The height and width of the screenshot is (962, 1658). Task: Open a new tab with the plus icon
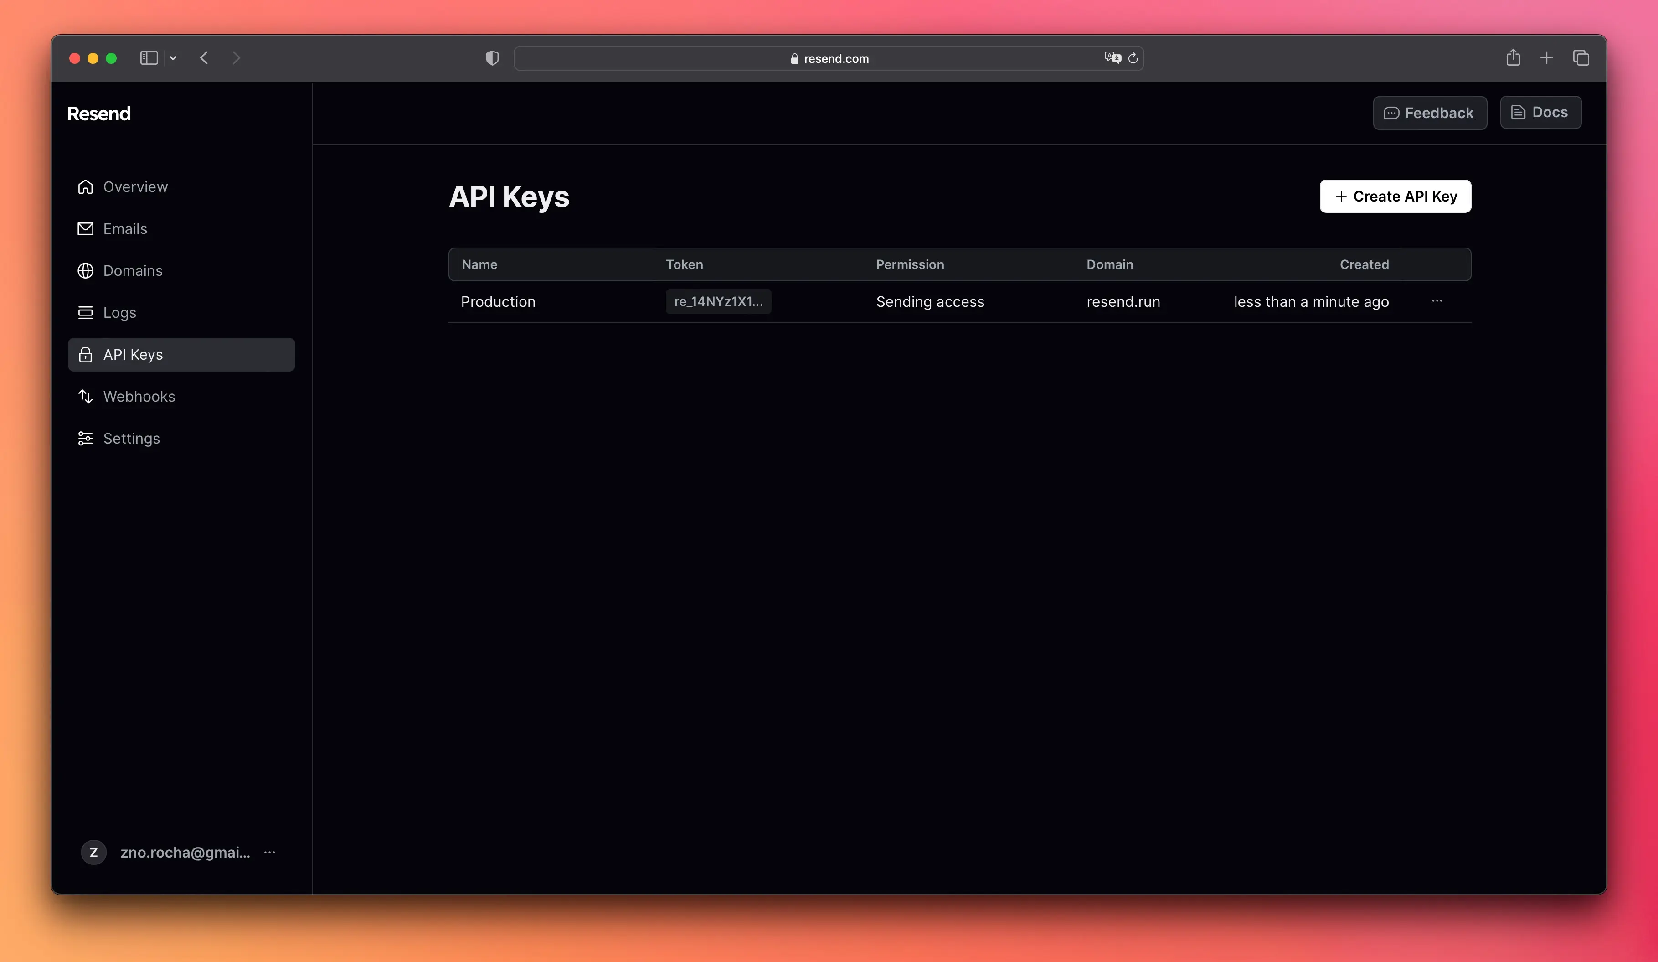[1547, 58]
